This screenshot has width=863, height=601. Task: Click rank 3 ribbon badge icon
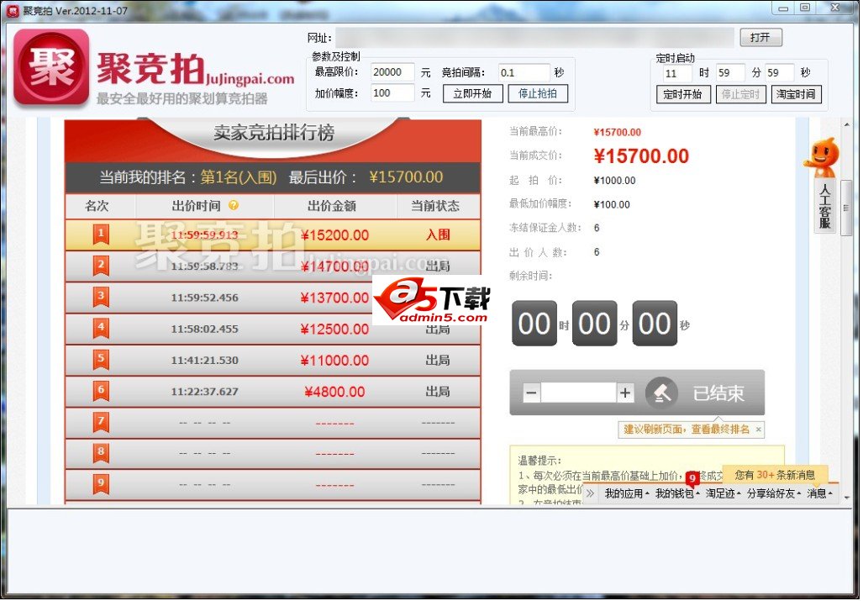[102, 298]
